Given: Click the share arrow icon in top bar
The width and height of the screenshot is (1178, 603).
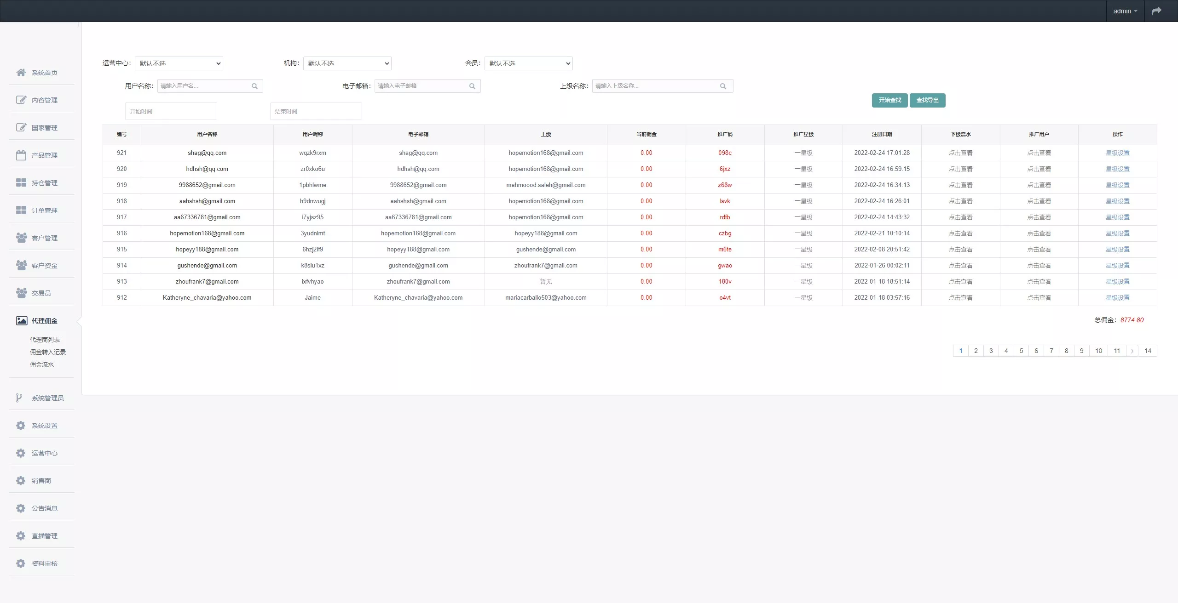Looking at the screenshot, I should (1156, 11).
